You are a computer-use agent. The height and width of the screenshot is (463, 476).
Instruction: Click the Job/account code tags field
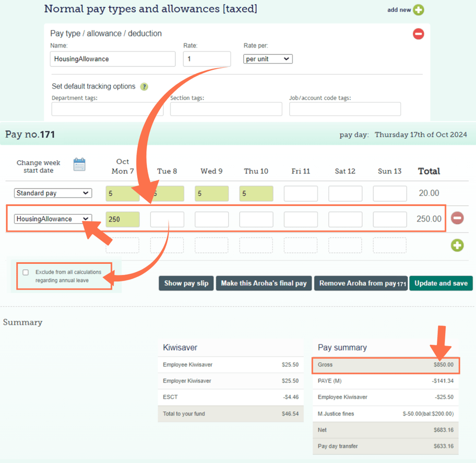344,109
